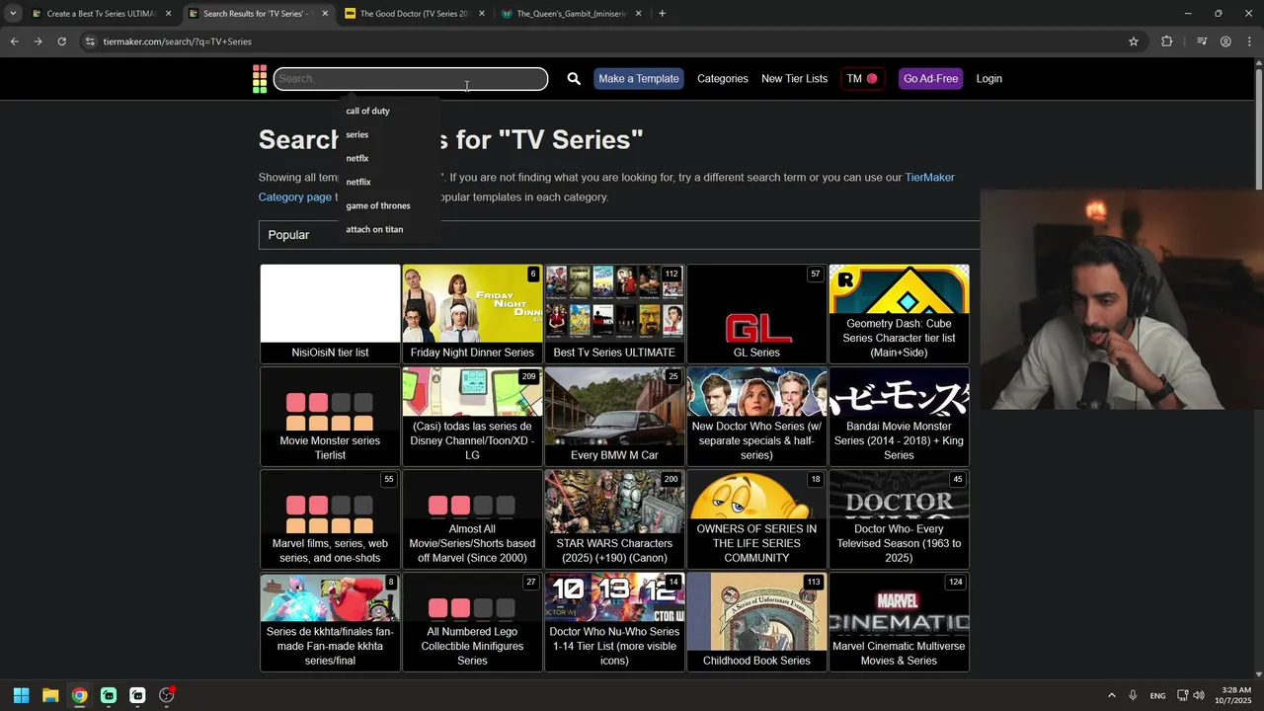1264x711 pixels.
Task: Go forward using the browser forward arrow
Action: pyautogui.click(x=38, y=41)
